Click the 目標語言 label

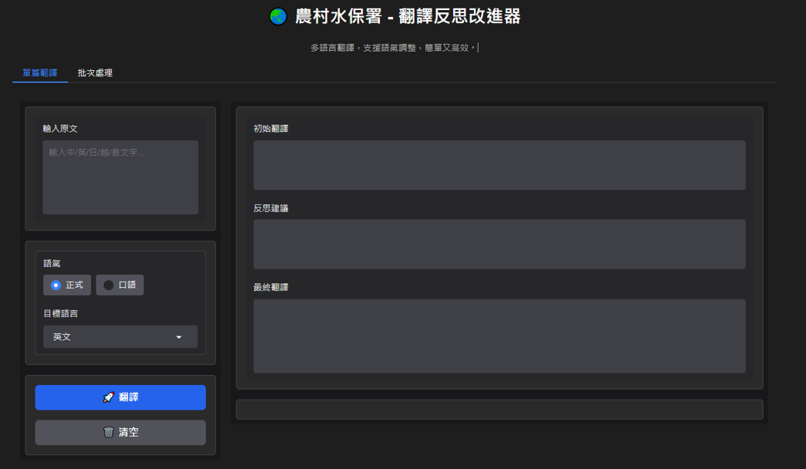click(x=61, y=313)
